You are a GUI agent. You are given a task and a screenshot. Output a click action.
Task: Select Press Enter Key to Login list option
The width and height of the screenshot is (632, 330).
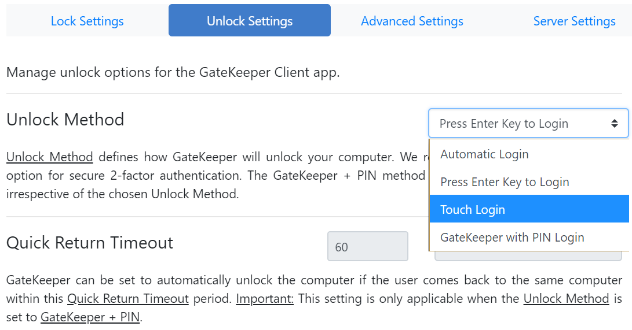pyautogui.click(x=505, y=182)
